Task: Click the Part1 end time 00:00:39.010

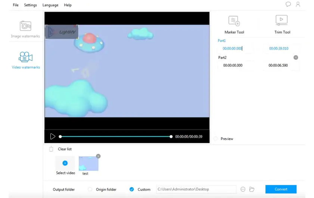Action: click(279, 48)
